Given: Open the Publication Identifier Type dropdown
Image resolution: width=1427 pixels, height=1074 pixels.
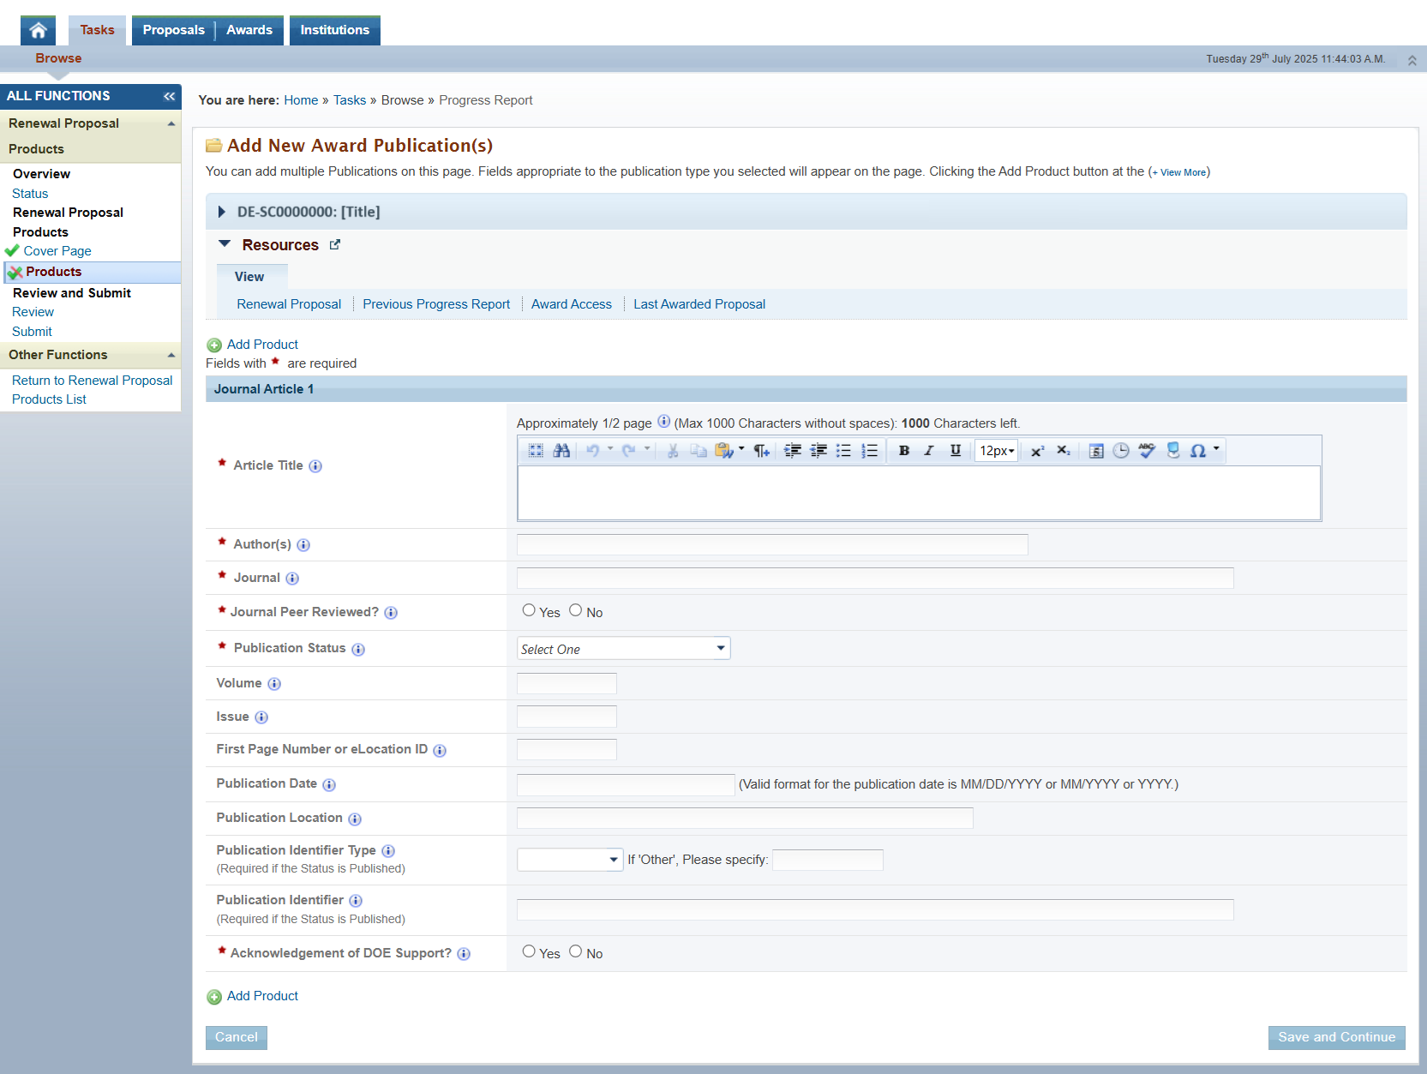Looking at the screenshot, I should pyautogui.click(x=570, y=860).
